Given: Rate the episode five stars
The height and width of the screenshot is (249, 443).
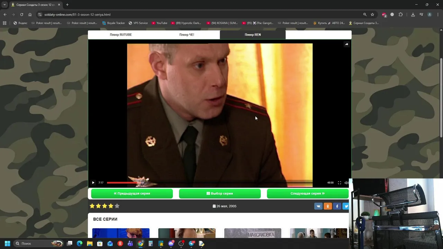Looking at the screenshot, I should point(117,206).
